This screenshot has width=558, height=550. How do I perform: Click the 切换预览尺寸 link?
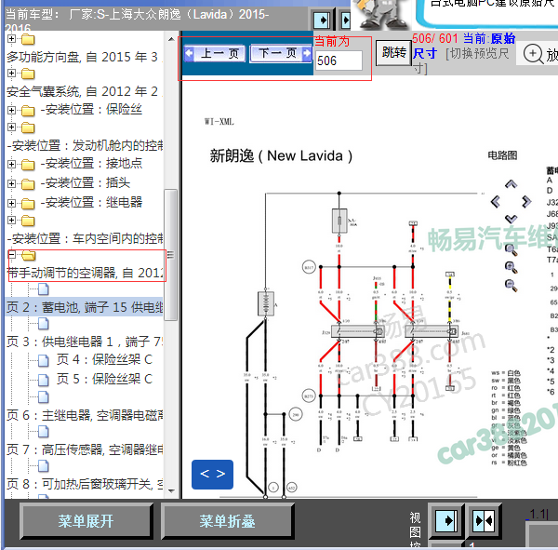(477, 54)
